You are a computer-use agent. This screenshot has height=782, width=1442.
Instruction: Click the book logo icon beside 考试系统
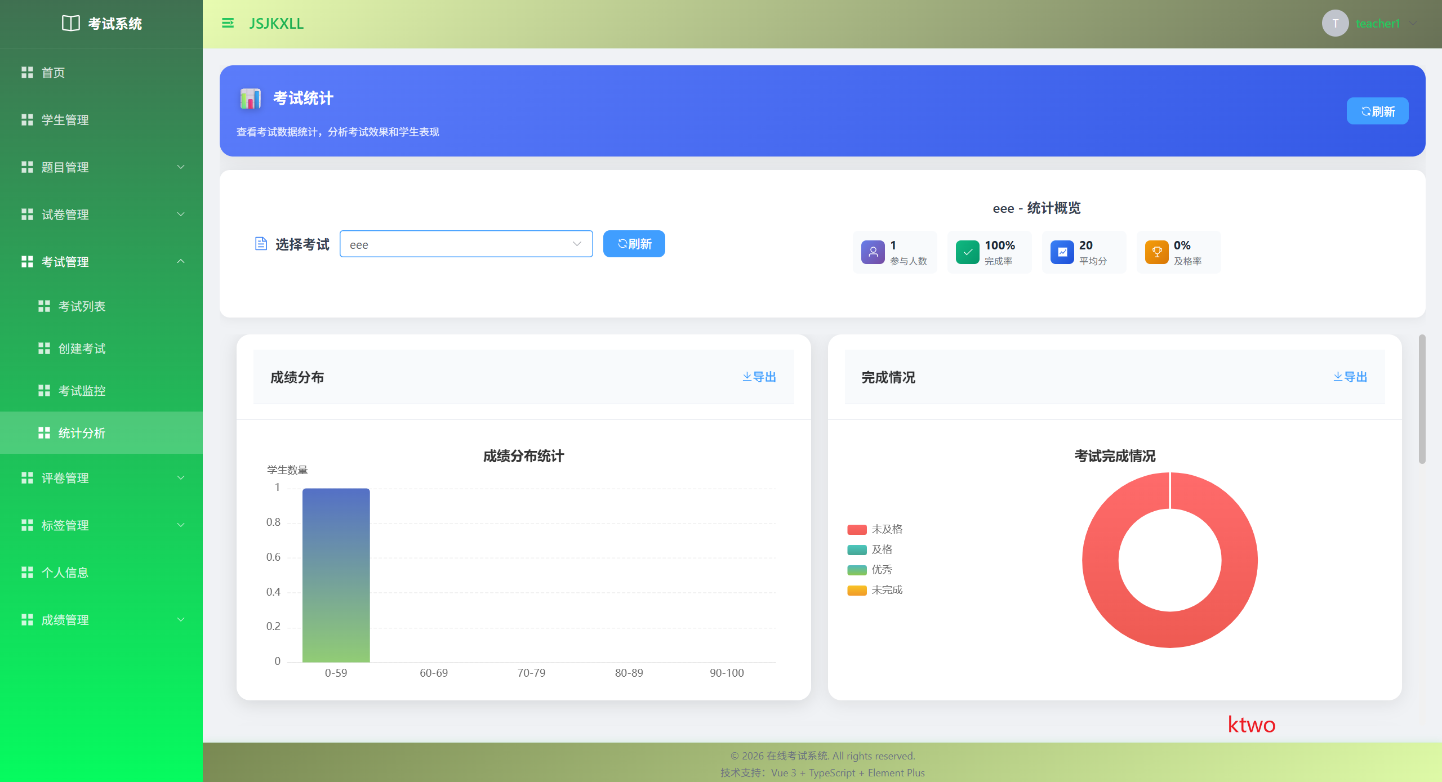70,23
